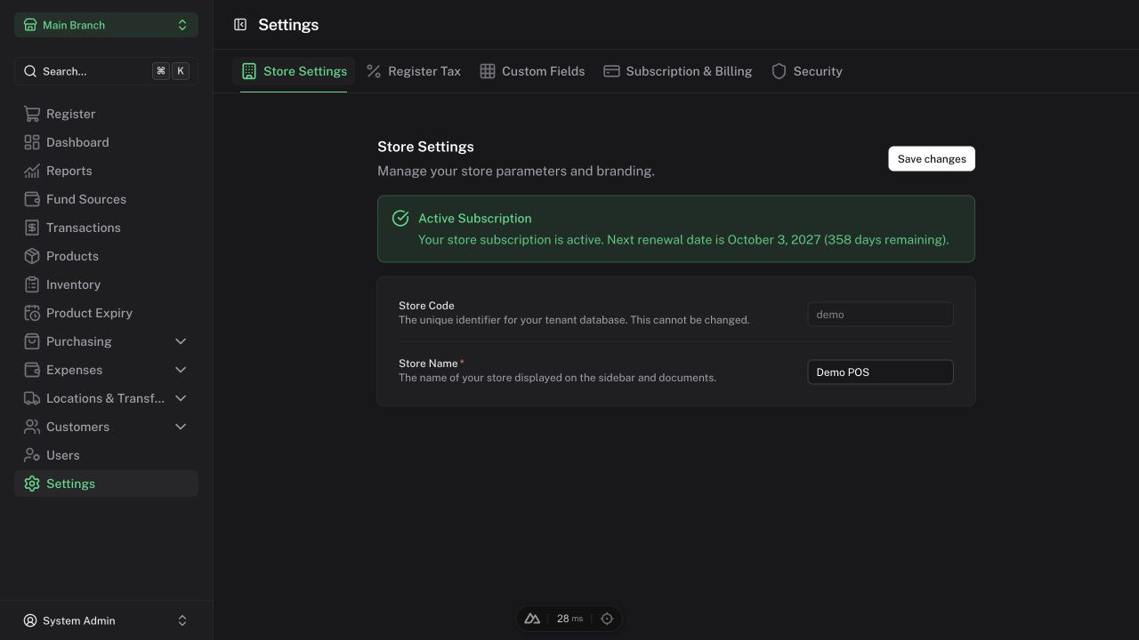Click the Fund Sources wallet icon
This screenshot has height=640, width=1139.
(32, 199)
